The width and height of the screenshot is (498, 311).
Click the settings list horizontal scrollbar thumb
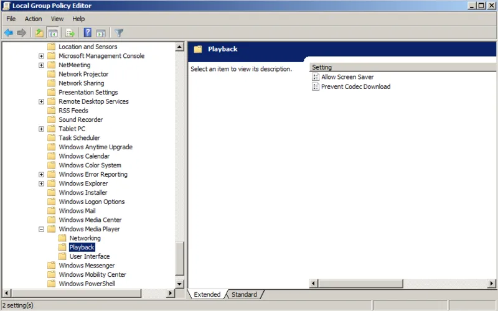click(x=360, y=284)
